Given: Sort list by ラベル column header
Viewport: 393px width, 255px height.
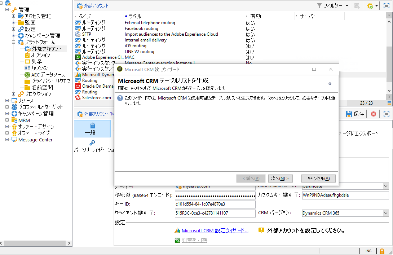Looking at the screenshot, I should point(135,16).
